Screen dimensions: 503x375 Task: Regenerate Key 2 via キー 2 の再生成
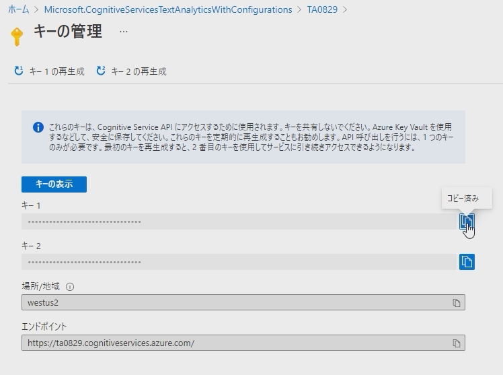pyautogui.click(x=132, y=71)
